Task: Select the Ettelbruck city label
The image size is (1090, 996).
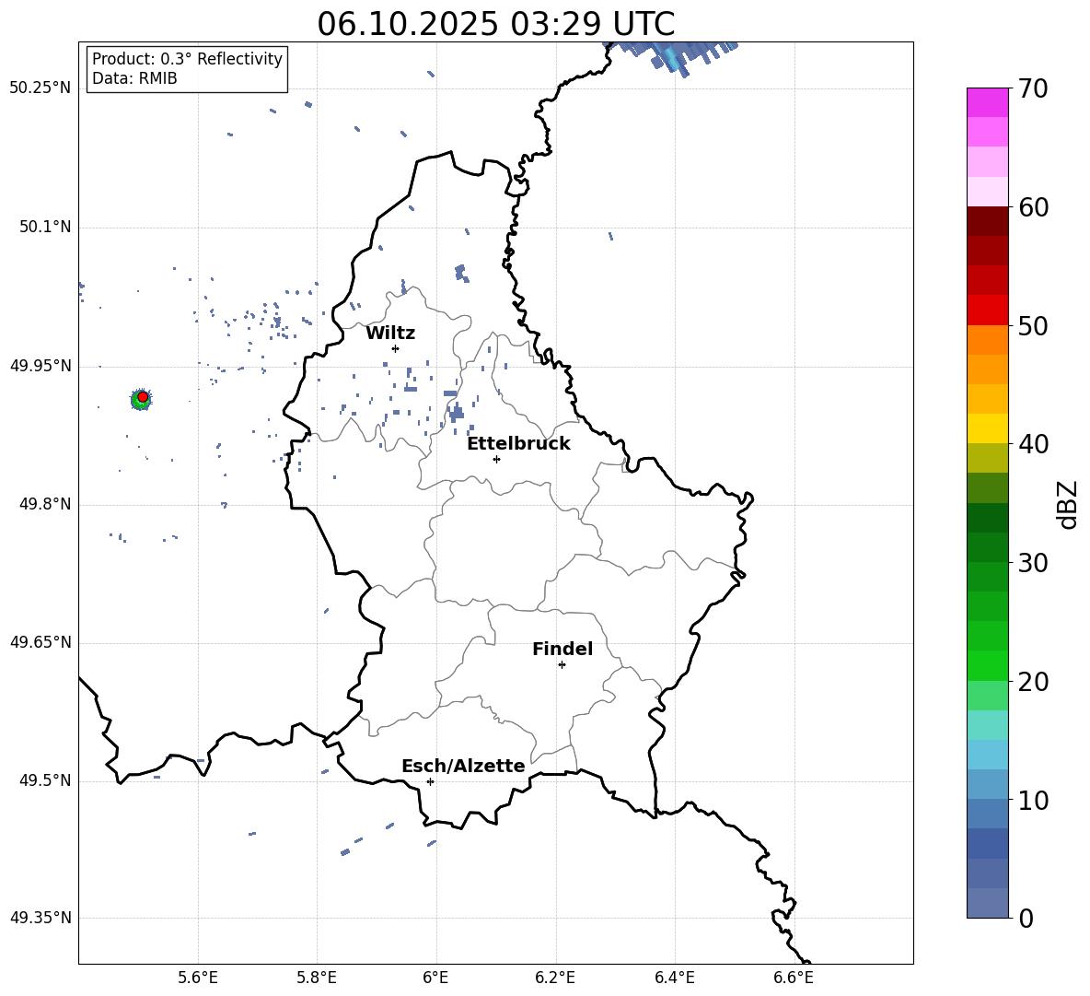Action: pyautogui.click(x=518, y=444)
